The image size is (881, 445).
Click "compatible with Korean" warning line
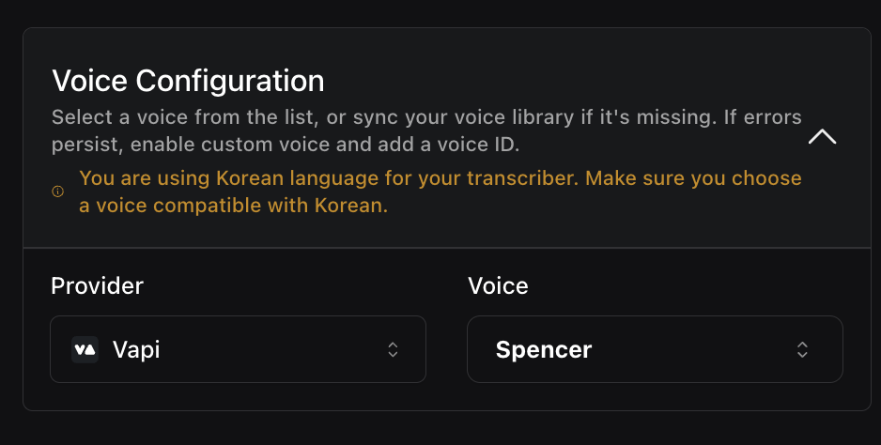[x=233, y=206]
